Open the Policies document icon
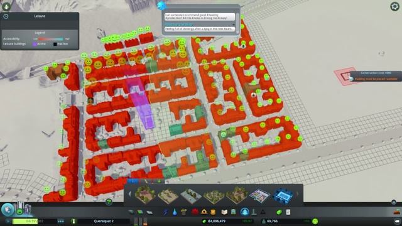Viewport: 402px width, 226px height. tap(288, 212)
